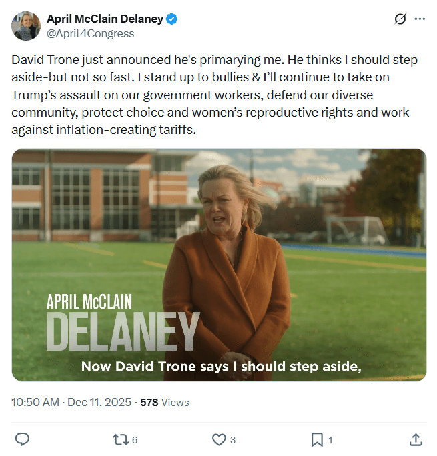This screenshot has height=456, width=437.
Task: Click the DELANEY name overlay in video
Action: point(123,331)
